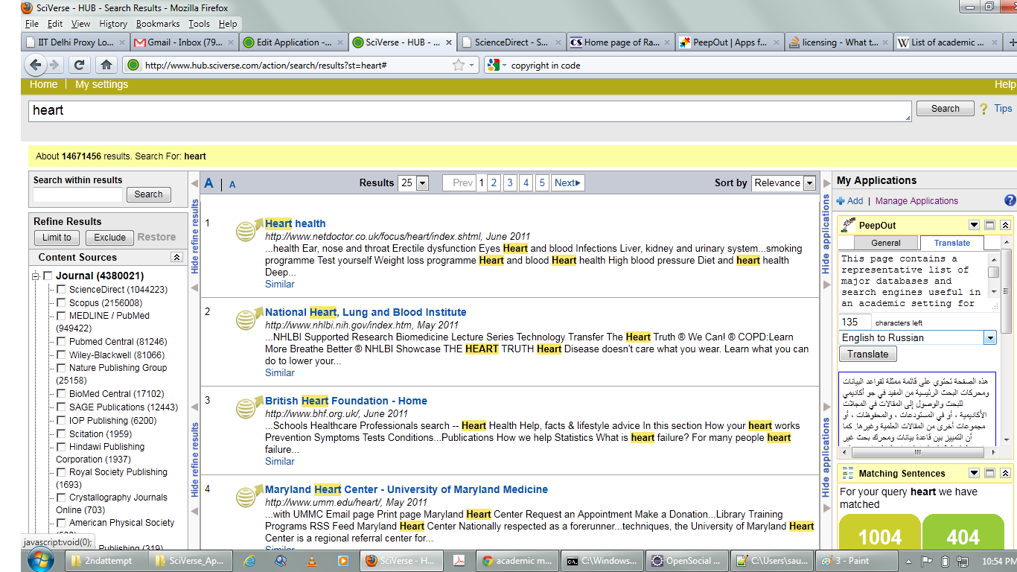Click the blue plus Add application icon

841,201
